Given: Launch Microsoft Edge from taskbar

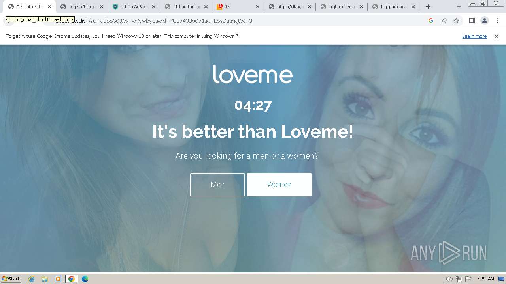Looking at the screenshot, I should click(x=85, y=279).
